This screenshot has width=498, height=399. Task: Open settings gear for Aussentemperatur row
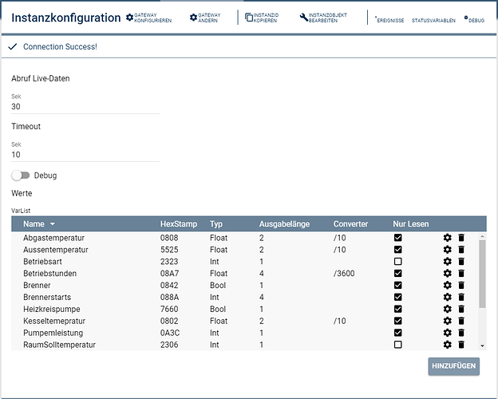click(x=447, y=249)
